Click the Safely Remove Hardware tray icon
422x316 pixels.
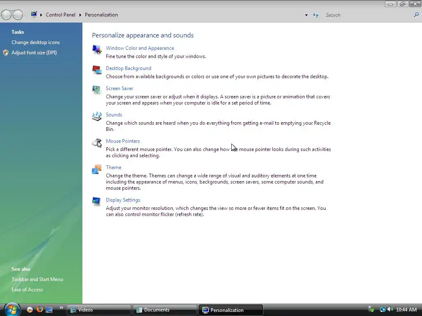[x=371, y=309]
